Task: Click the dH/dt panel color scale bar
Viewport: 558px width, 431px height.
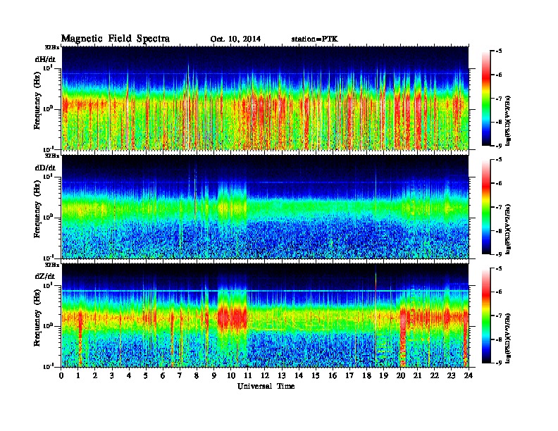Action: (486, 98)
